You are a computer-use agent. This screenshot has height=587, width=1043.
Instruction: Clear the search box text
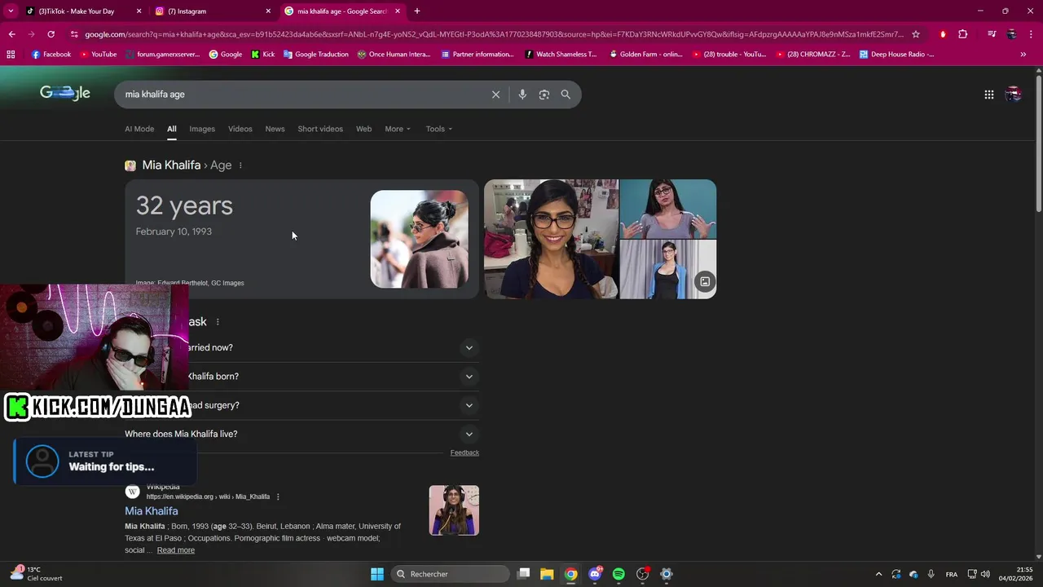[495, 95]
